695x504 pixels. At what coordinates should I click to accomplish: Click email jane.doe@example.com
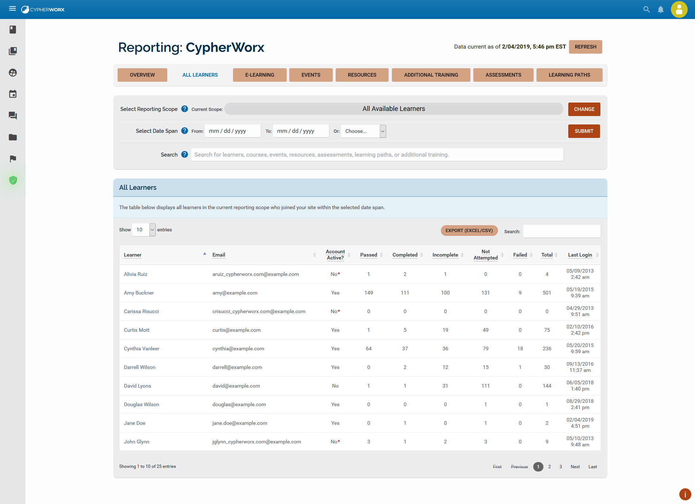tap(240, 423)
